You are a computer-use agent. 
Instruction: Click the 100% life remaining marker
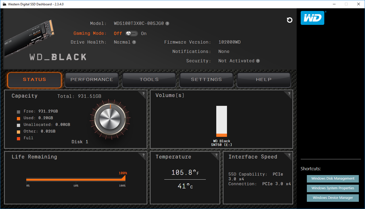pyautogui.click(x=123, y=173)
